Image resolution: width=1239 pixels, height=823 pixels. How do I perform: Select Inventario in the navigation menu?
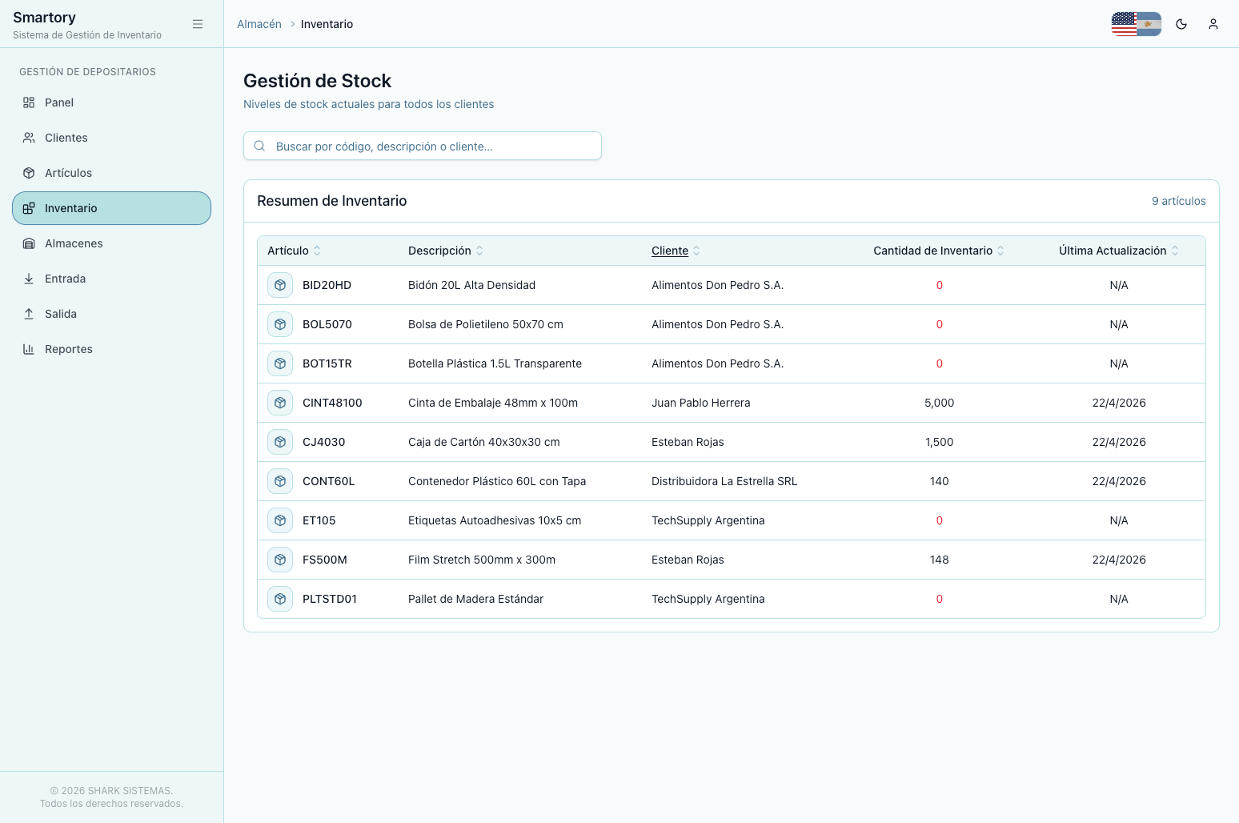[111, 207]
